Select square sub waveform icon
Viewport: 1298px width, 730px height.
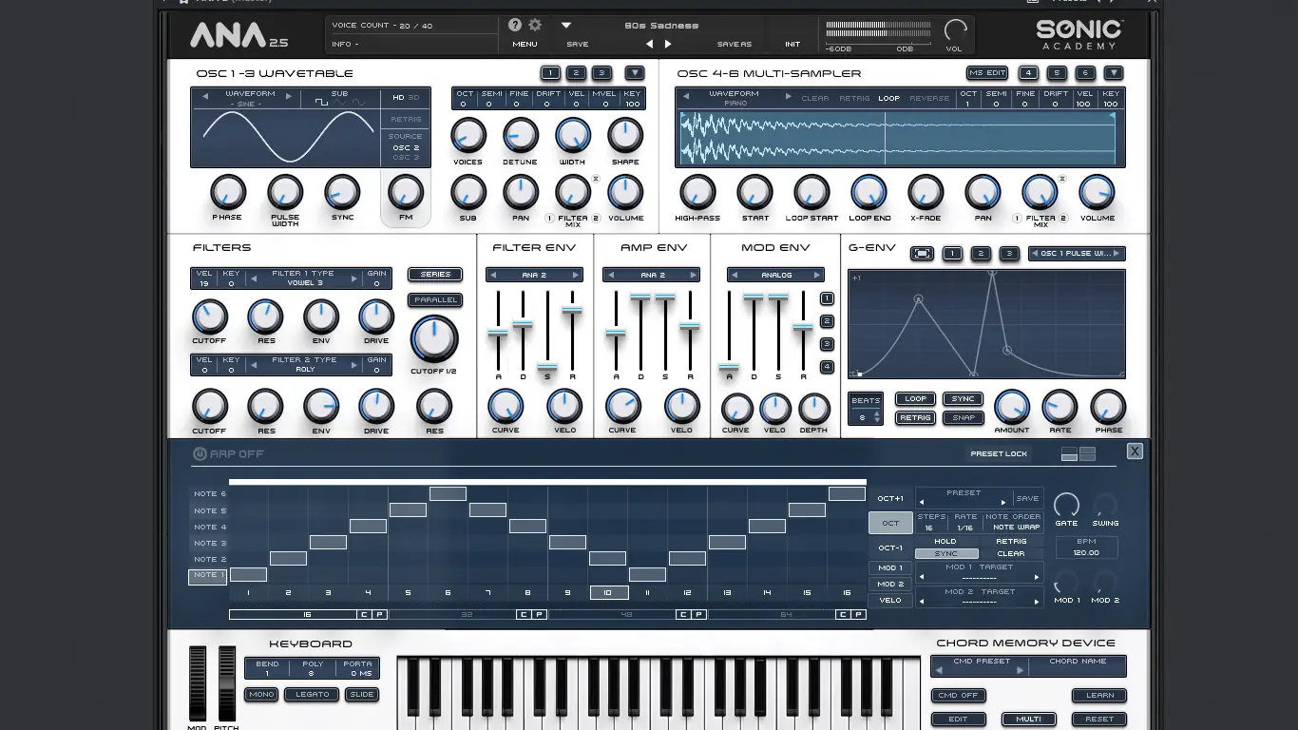(x=322, y=103)
